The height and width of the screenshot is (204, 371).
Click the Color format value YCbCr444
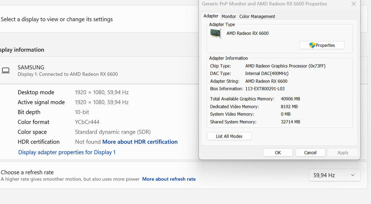tap(87, 122)
